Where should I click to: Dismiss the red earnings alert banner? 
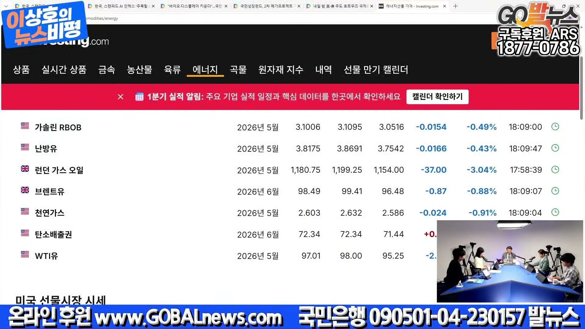click(x=120, y=97)
